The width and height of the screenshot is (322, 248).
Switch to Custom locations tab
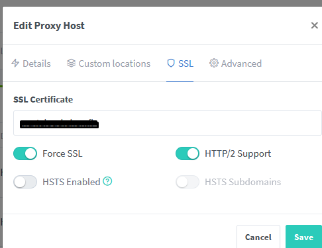pos(109,63)
